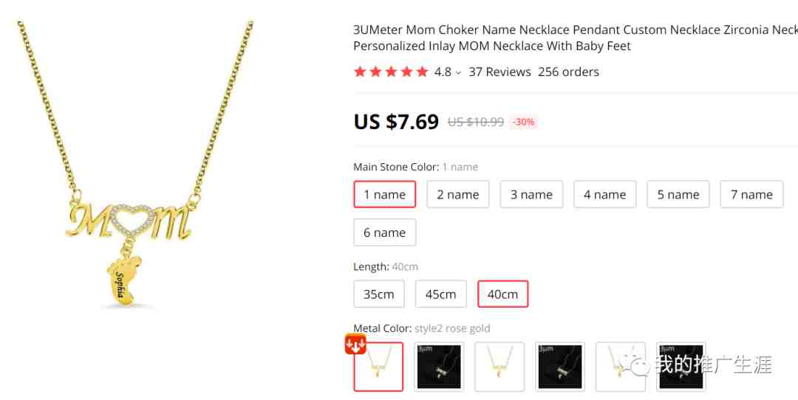Screen dimensions: 798x400
Task: Select the 7 name option
Action: pos(751,194)
